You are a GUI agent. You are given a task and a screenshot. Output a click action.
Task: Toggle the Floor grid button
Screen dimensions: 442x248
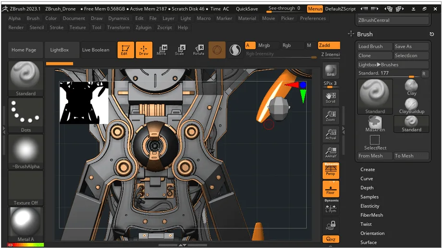(331, 189)
